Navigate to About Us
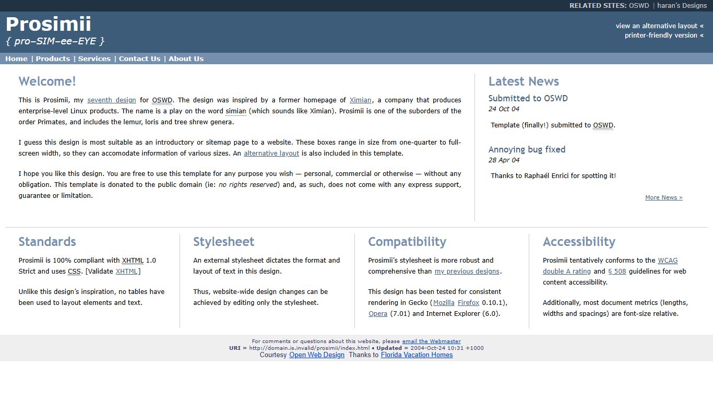The image size is (713, 401). 186,58
